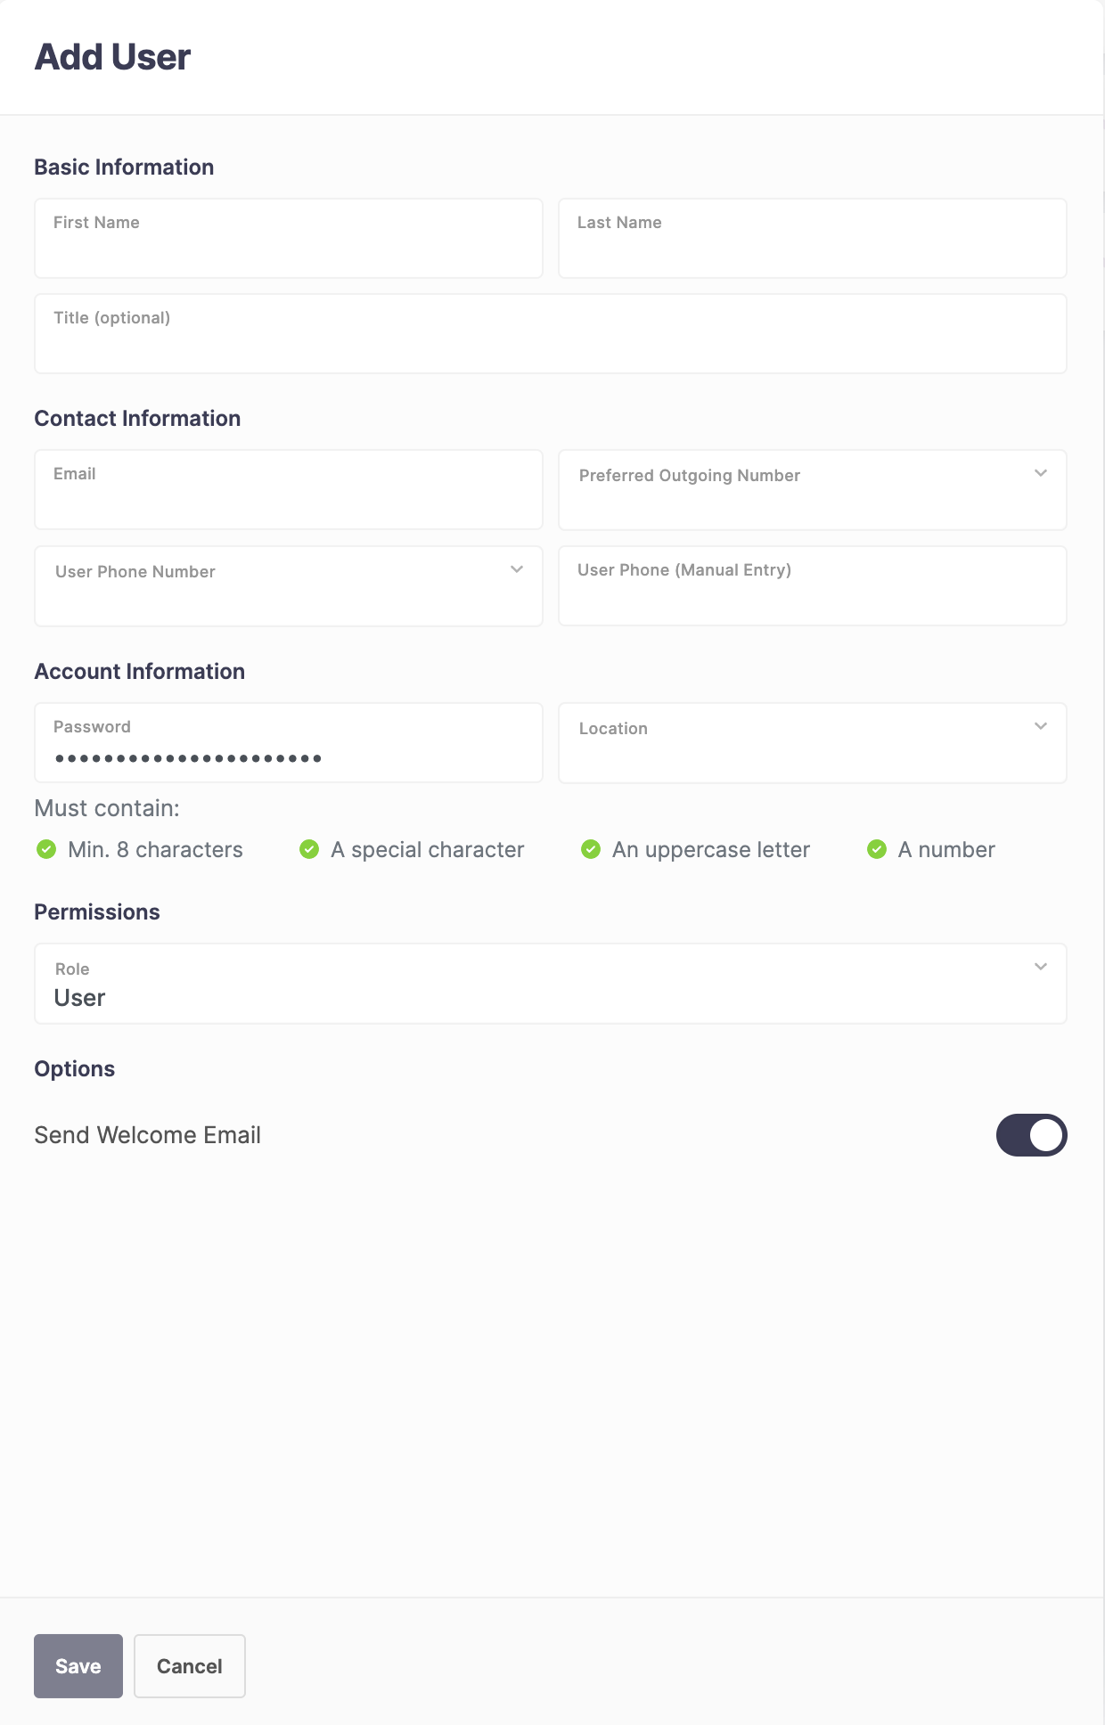Viewport: 1105px width, 1725px height.
Task: Click the green check beside An uppercase letter
Action: coord(591,849)
